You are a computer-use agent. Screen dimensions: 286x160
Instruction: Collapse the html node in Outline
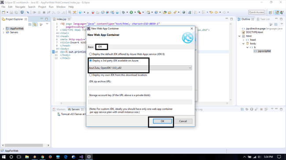point(239,36)
